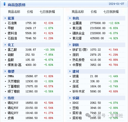Select commodity 金属镝

[77, 23]
